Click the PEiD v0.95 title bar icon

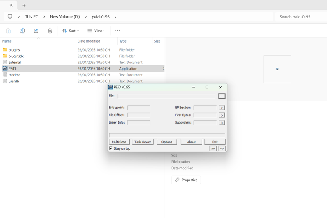[x=110, y=87]
